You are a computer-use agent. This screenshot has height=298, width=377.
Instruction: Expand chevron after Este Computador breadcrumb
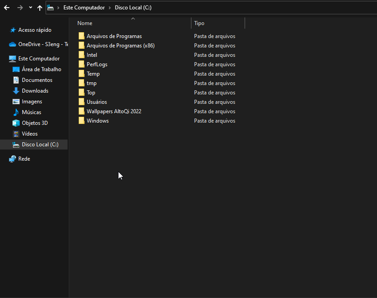tap(110, 8)
